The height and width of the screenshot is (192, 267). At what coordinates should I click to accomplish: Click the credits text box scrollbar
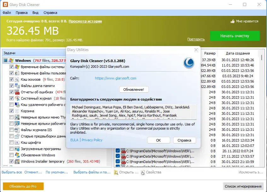click(194, 112)
